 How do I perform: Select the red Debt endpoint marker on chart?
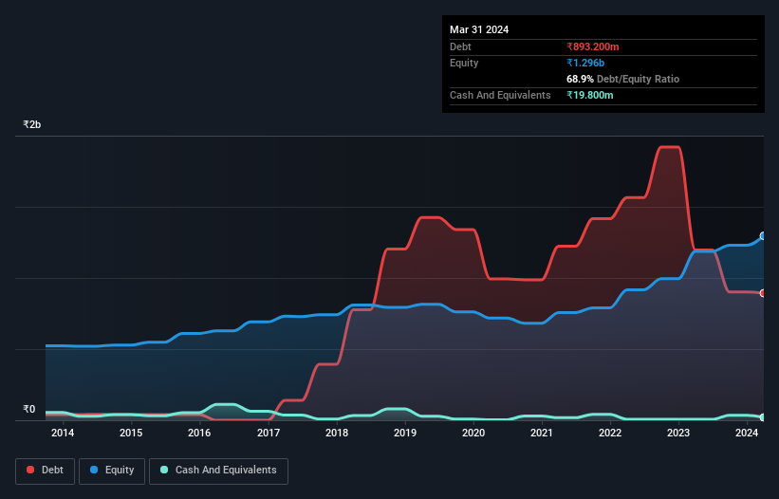[x=763, y=293]
